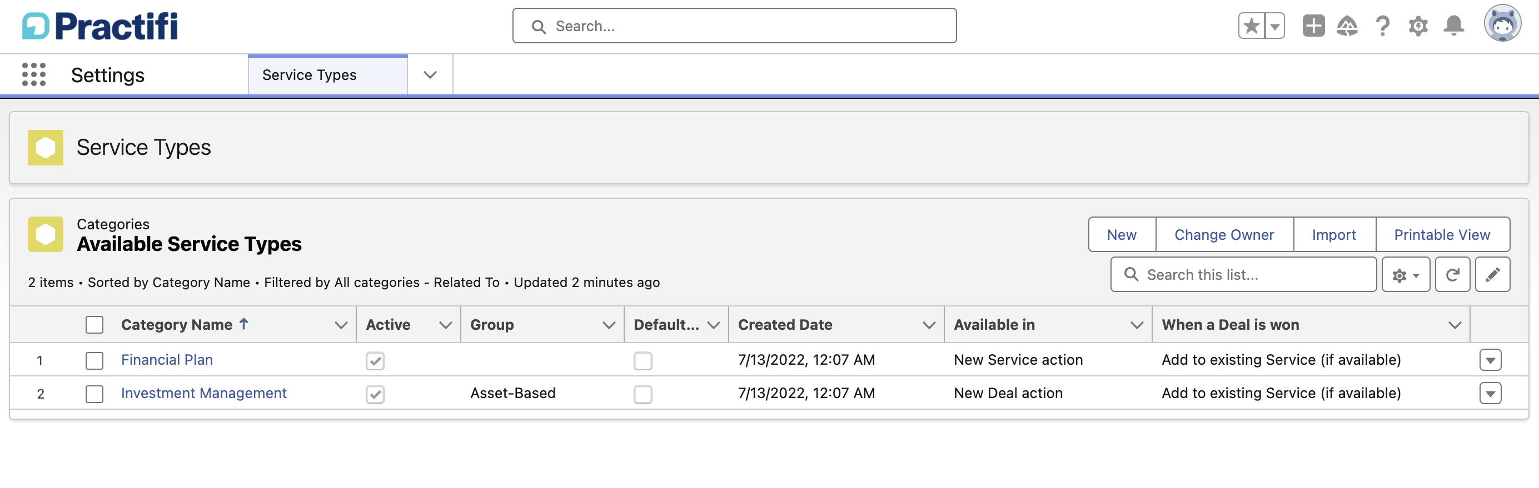The image size is (1539, 488).
Task: Click the Practifi logo
Action: pos(100,26)
